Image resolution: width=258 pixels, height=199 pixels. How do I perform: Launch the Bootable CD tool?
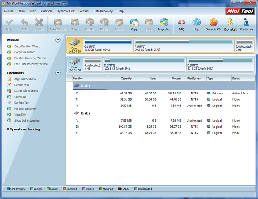(x=213, y=25)
